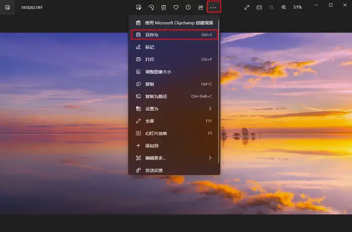The image size is (352, 232).
Task: Select the 打印 menu entry
Action: 174,59
